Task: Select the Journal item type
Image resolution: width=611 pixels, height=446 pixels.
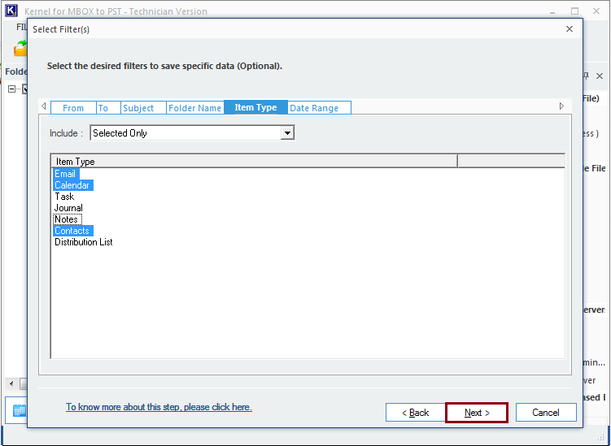Action: click(68, 208)
